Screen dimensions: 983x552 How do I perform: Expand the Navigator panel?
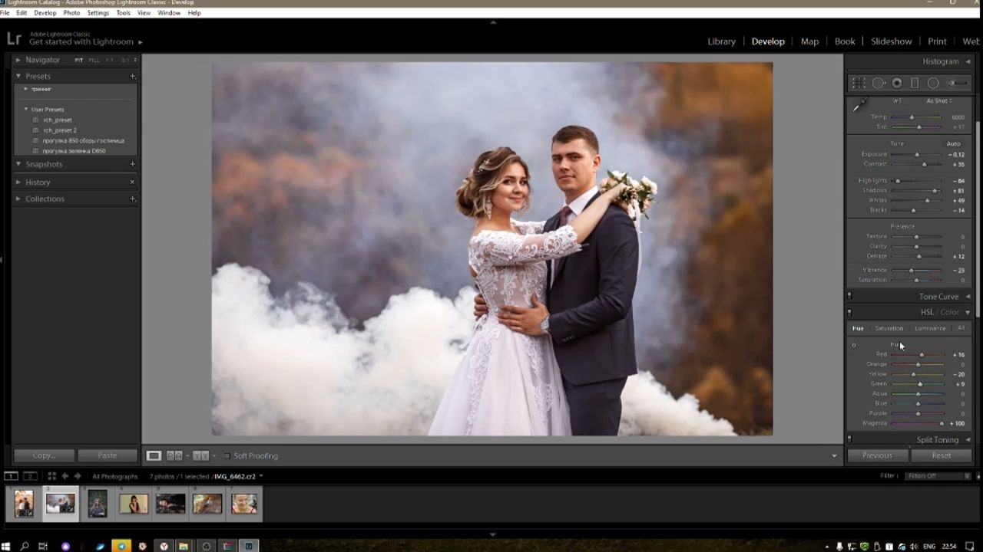[18, 60]
